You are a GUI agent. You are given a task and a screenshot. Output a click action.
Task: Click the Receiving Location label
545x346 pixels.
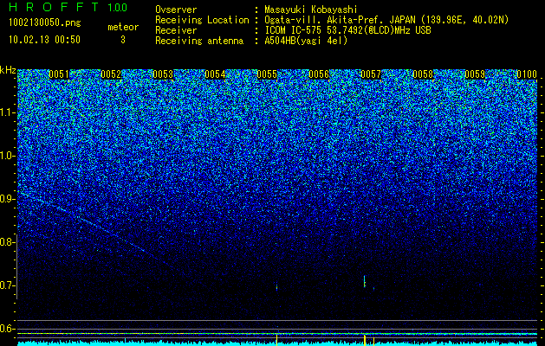coord(202,20)
